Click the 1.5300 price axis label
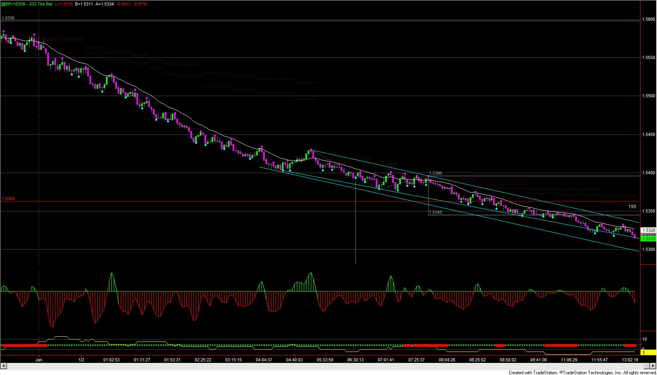This screenshot has width=657, height=375. tap(649, 249)
